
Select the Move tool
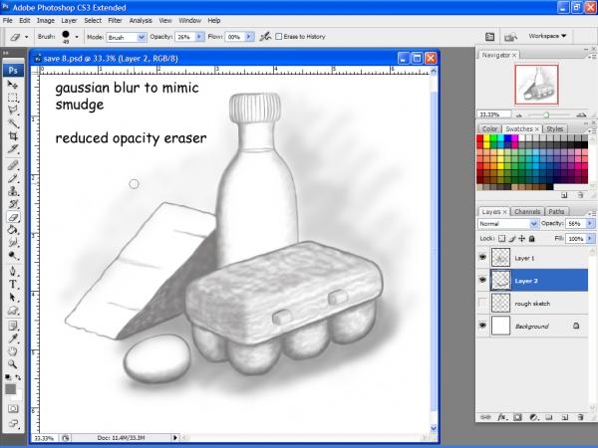pos(13,85)
